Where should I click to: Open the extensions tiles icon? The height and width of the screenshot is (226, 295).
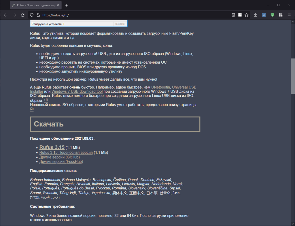(x=281, y=15)
